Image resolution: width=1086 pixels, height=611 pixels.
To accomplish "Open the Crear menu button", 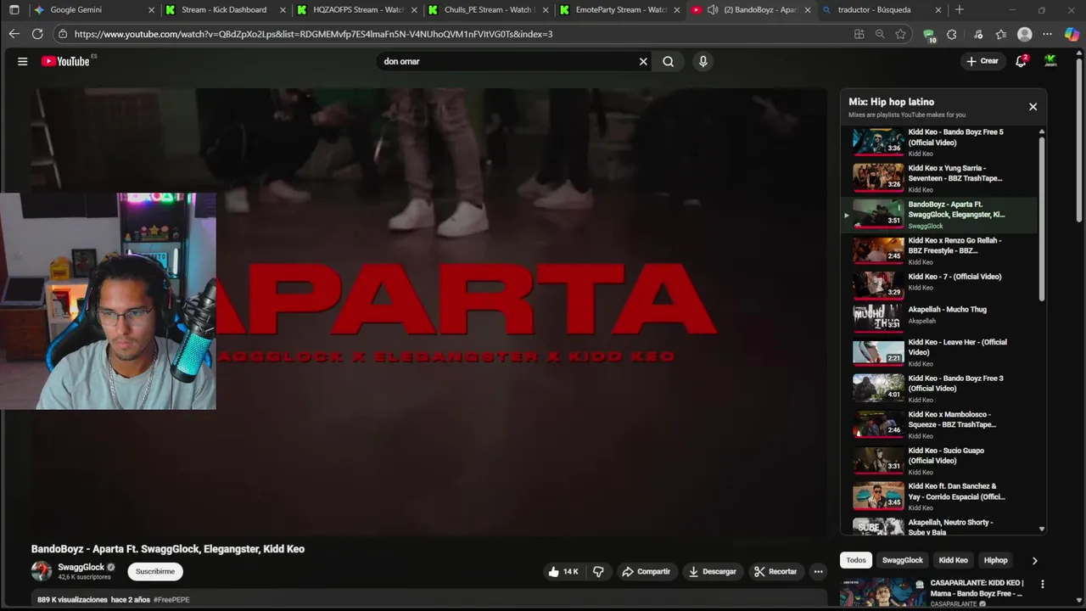I will coord(983,61).
